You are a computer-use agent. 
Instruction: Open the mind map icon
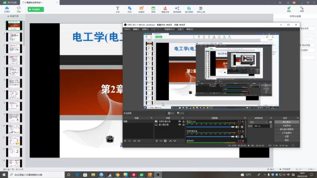click(177, 9)
